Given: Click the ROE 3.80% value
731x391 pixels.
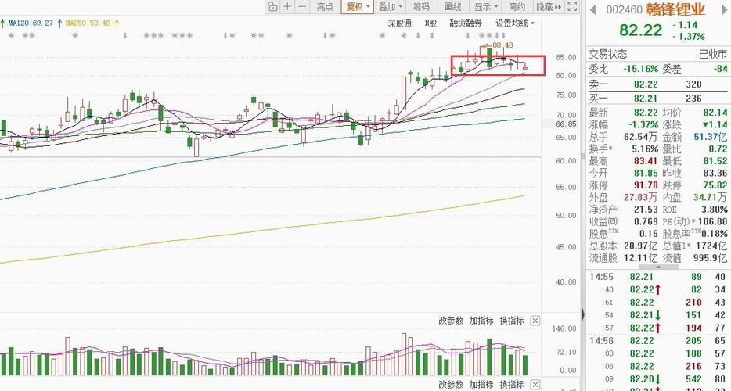Looking at the screenshot, I should pyautogui.click(x=715, y=210).
